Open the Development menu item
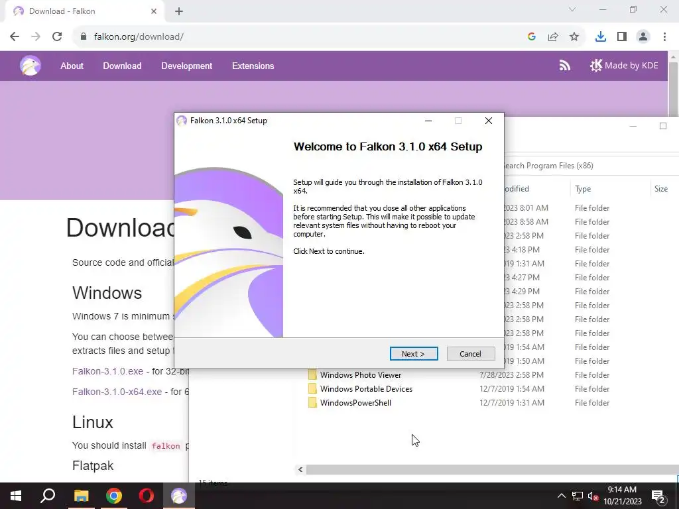This screenshot has height=509, width=679. (x=186, y=66)
